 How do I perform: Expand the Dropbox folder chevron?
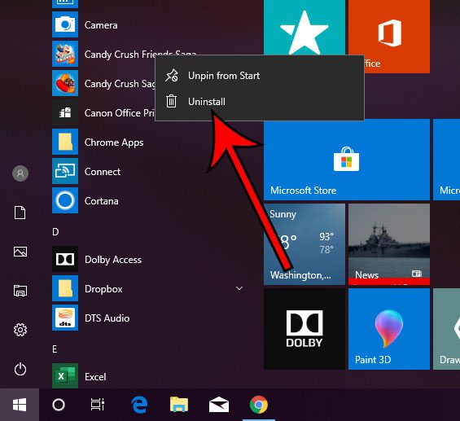(239, 288)
